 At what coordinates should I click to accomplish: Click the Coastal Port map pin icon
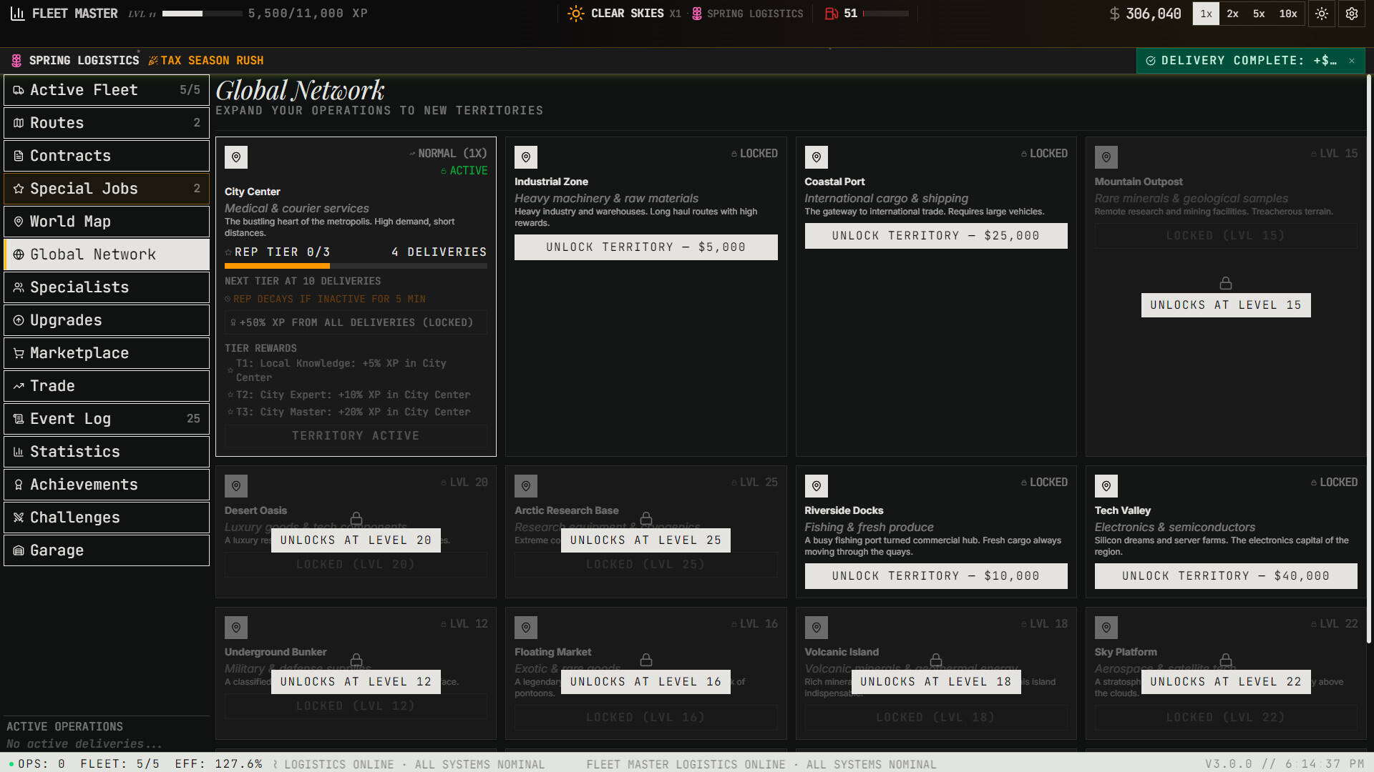coord(816,157)
